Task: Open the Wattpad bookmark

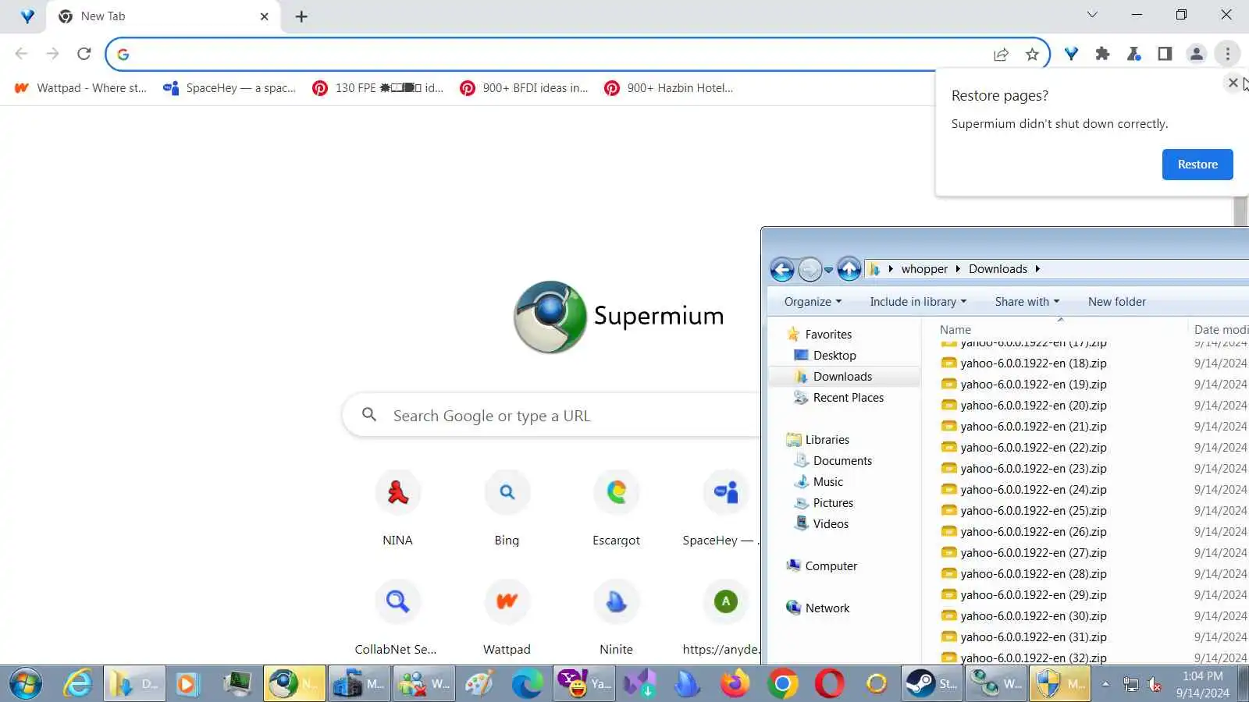Action: [x=80, y=88]
